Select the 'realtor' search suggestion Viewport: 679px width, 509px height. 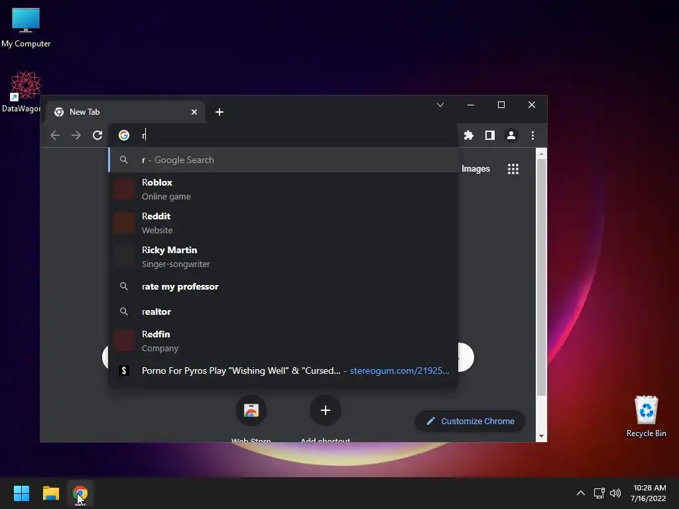click(x=284, y=311)
